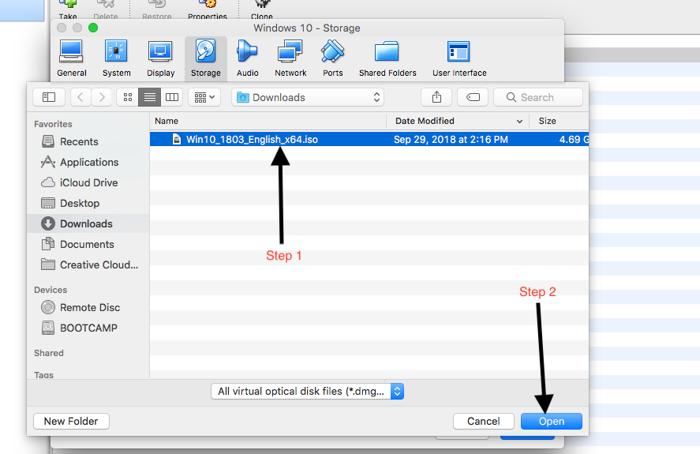Click the Edit Tags button
Screen dimensions: 700x454
click(473, 97)
